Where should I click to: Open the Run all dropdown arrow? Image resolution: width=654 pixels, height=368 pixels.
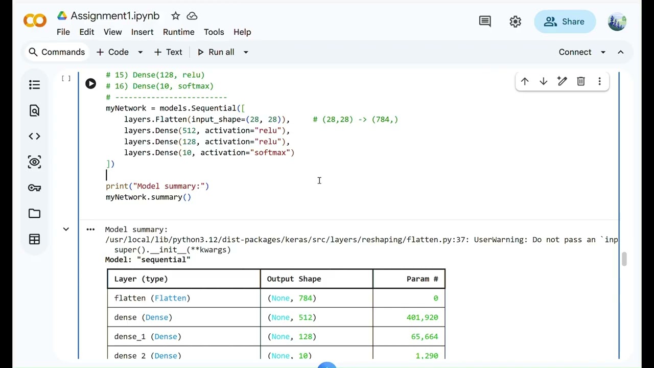[x=246, y=52]
